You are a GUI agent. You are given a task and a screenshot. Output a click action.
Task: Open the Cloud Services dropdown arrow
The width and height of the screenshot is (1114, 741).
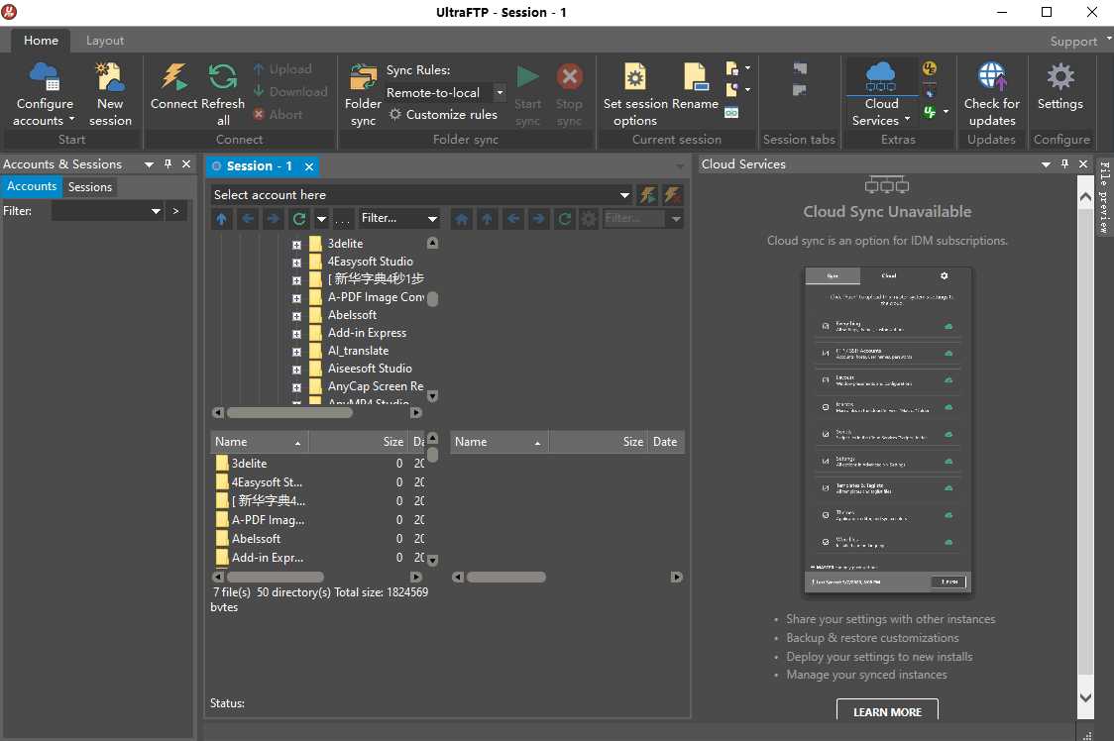click(907, 120)
